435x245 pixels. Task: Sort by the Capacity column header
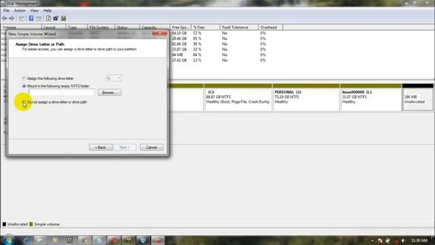(154, 27)
